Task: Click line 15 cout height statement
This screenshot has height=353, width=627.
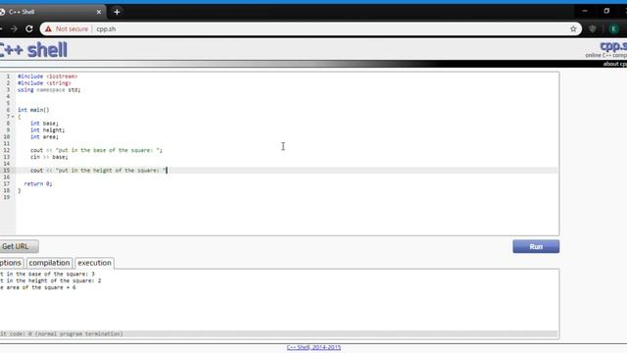Action: point(98,171)
